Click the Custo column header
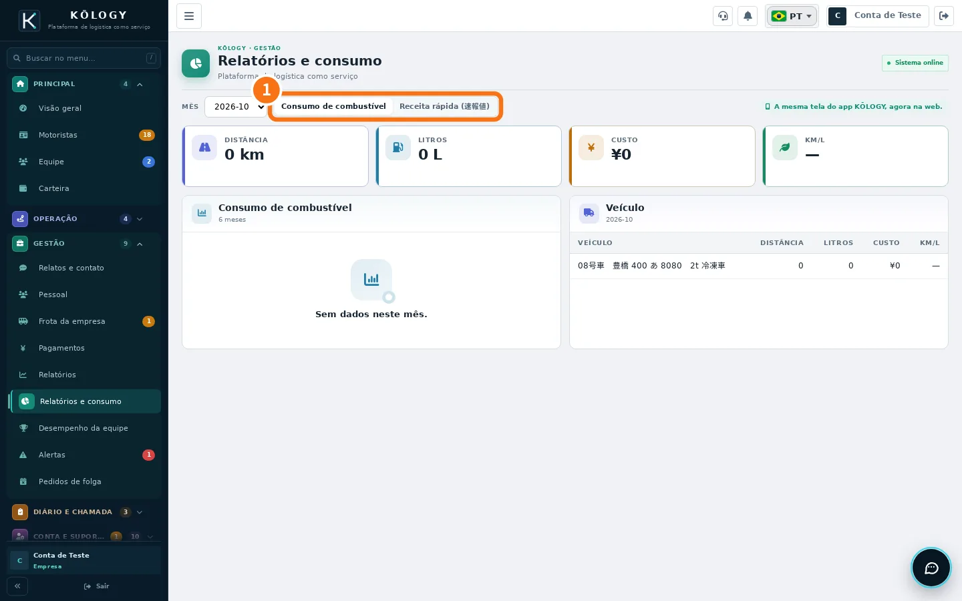 click(886, 243)
